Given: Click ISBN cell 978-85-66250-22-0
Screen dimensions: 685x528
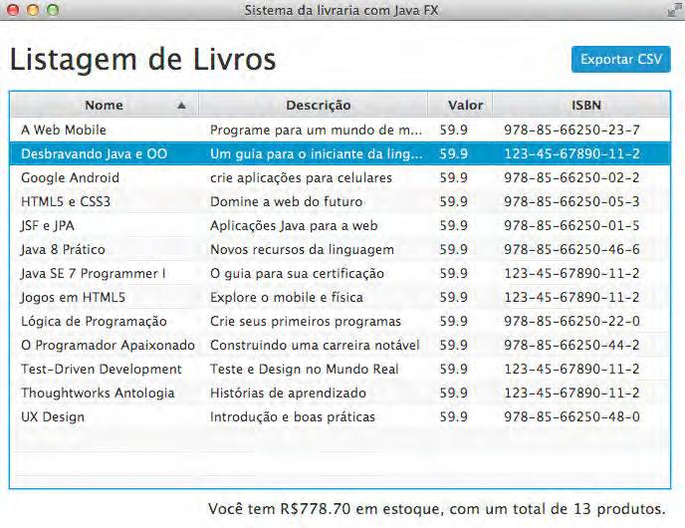Looking at the screenshot, I should 571,321.
